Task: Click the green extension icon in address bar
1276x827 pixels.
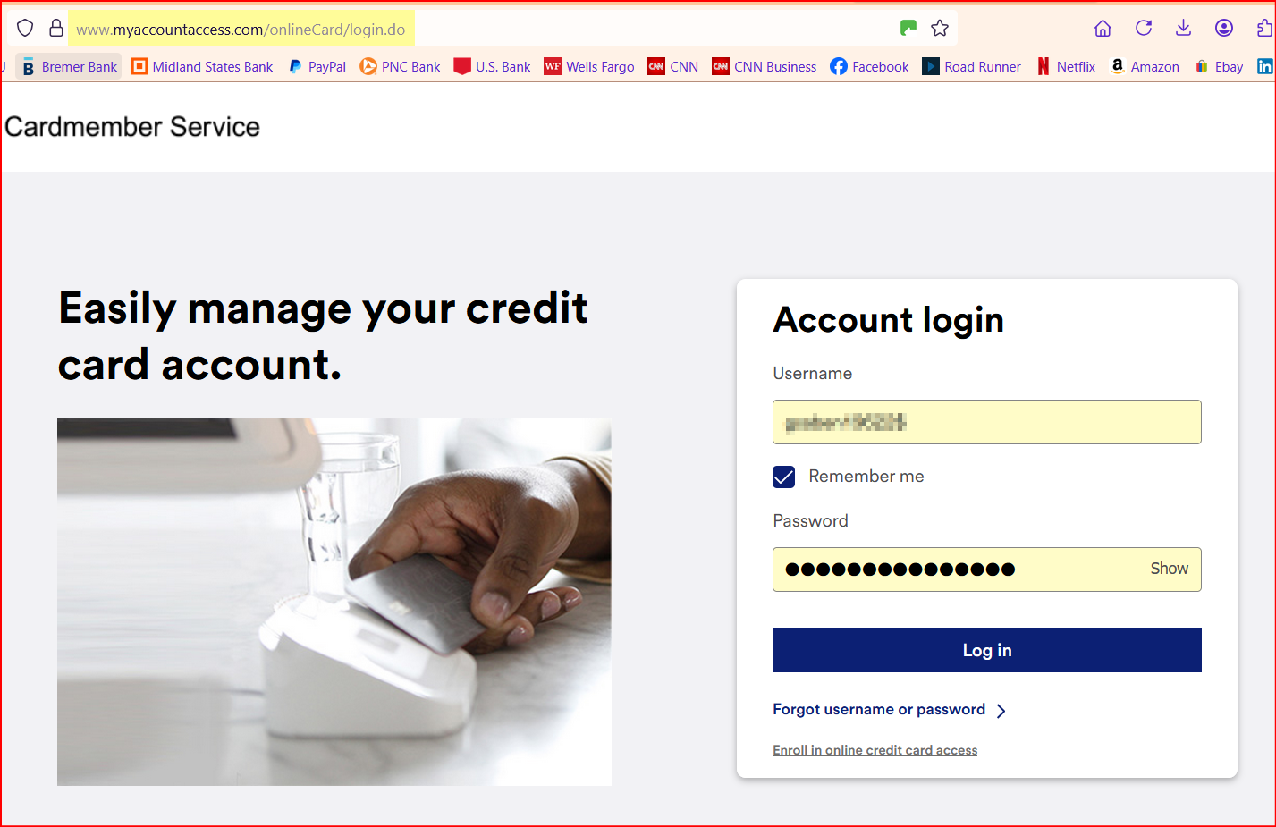Action: [x=908, y=28]
